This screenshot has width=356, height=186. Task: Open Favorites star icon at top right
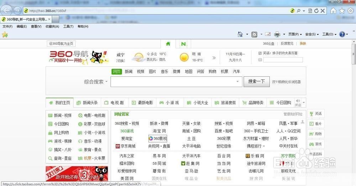342,11
